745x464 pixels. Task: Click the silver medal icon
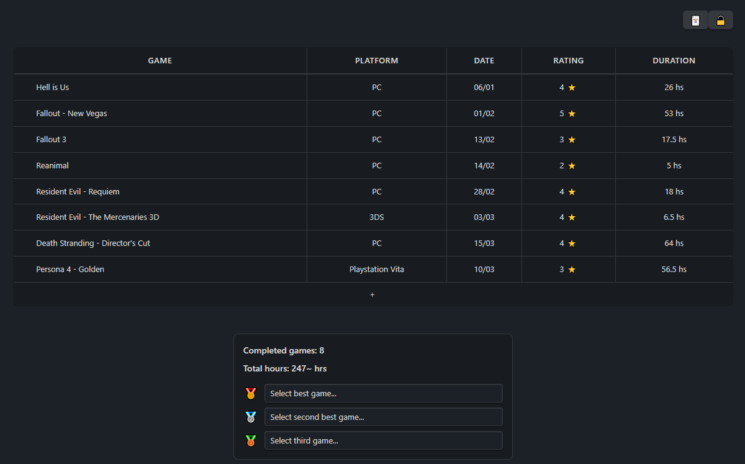(x=250, y=417)
